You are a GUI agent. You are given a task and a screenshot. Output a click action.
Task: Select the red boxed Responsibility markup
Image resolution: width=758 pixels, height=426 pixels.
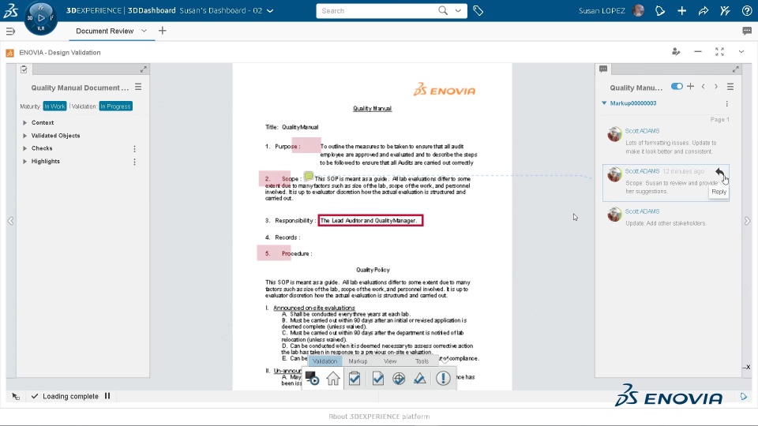(370, 221)
